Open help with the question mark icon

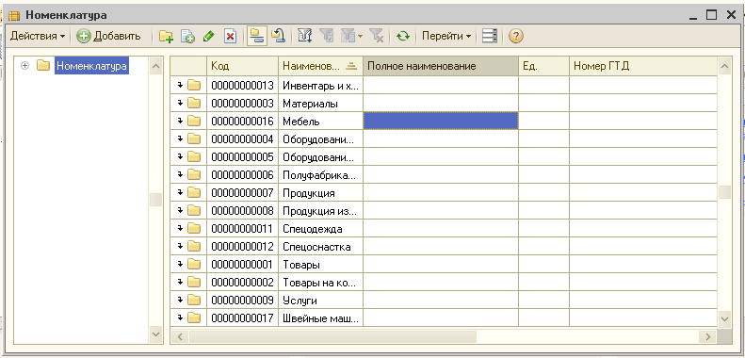click(516, 37)
